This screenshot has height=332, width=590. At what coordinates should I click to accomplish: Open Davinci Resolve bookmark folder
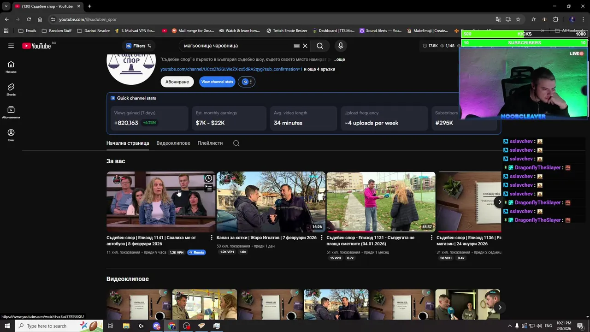[93, 30]
